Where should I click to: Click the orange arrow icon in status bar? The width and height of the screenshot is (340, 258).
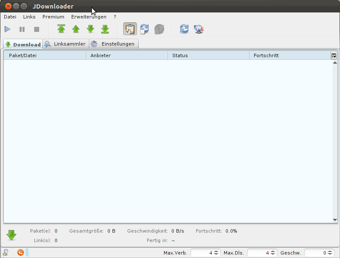pyautogui.click(x=21, y=252)
